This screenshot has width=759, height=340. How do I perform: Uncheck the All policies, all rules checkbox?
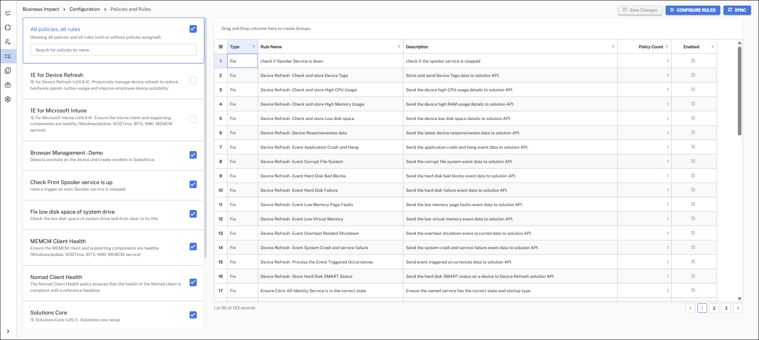tap(193, 29)
